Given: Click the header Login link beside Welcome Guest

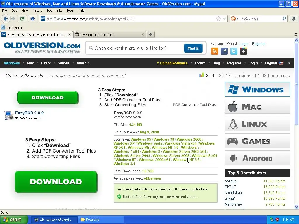Looking at the screenshot, I should click(x=244, y=44).
